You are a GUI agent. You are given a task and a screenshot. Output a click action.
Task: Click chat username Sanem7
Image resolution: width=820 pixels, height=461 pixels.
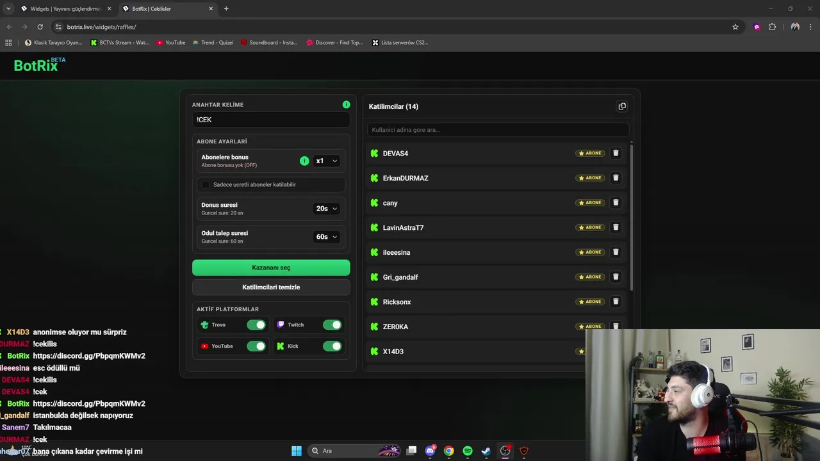pos(15,427)
